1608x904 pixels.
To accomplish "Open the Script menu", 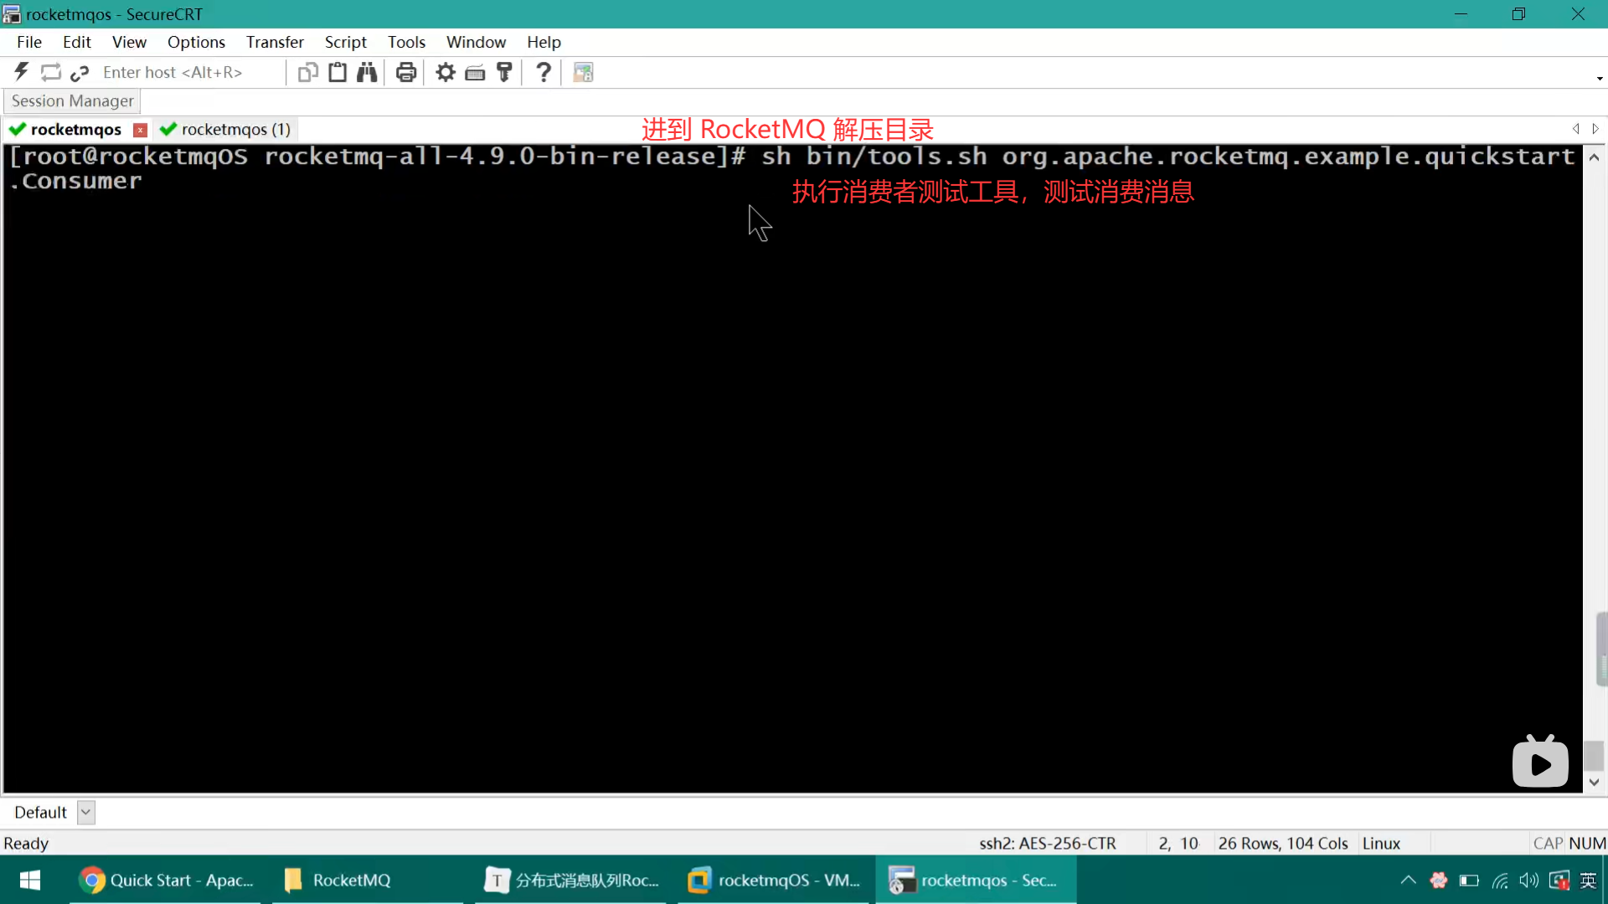I will [345, 42].
